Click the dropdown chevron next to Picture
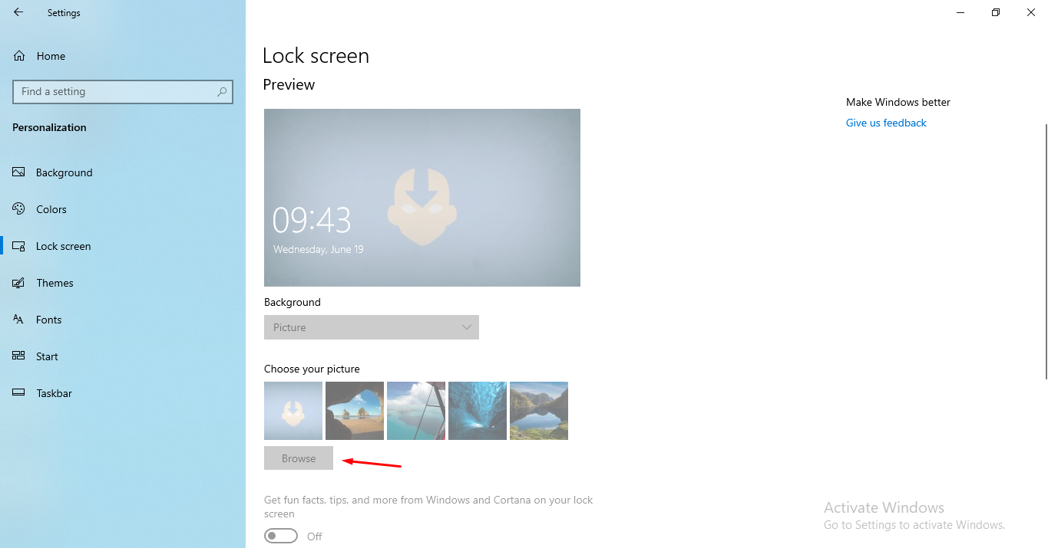The height and width of the screenshot is (548, 1048). pyautogui.click(x=466, y=327)
